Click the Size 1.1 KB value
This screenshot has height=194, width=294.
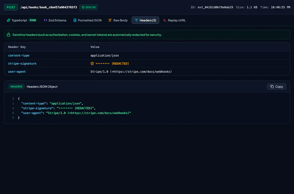[x=252, y=7]
